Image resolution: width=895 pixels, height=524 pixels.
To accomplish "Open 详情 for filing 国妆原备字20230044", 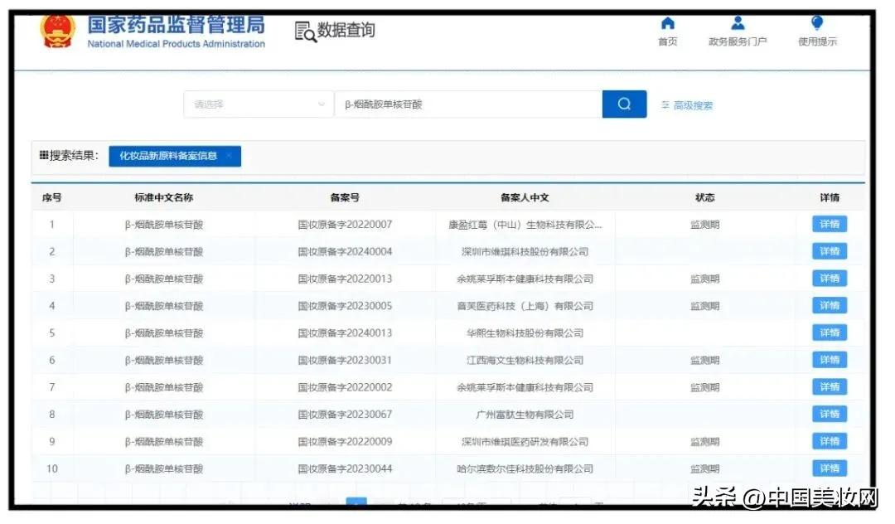I will [830, 468].
